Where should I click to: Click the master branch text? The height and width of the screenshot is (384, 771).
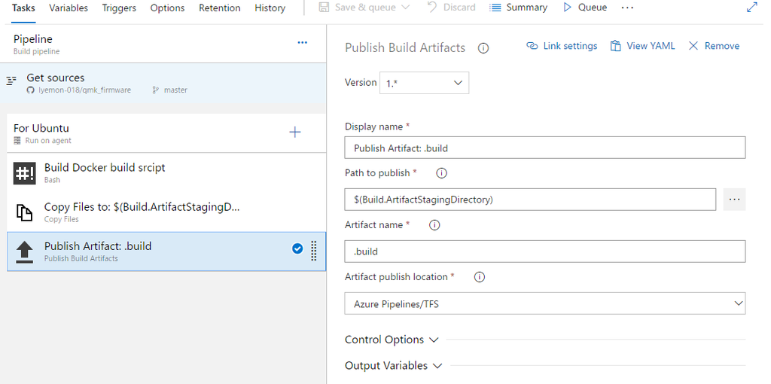(175, 90)
